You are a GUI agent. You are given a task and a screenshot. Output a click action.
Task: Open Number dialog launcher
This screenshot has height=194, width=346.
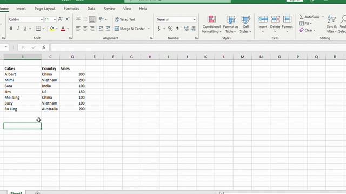point(196,38)
